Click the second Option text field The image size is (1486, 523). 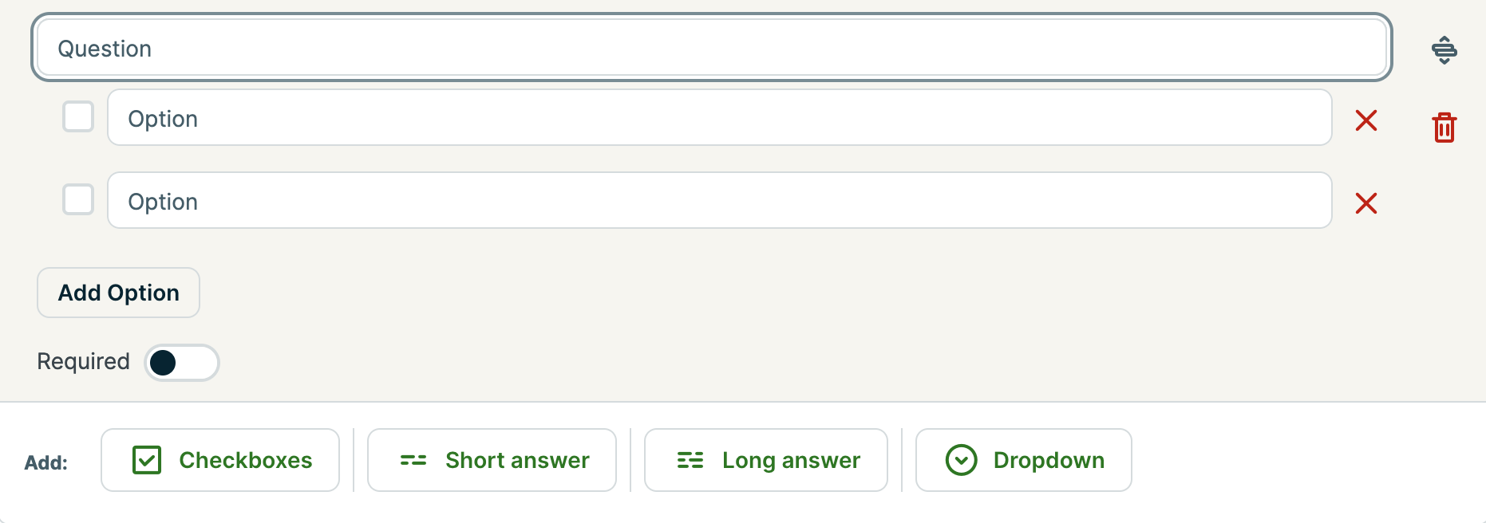(x=718, y=201)
